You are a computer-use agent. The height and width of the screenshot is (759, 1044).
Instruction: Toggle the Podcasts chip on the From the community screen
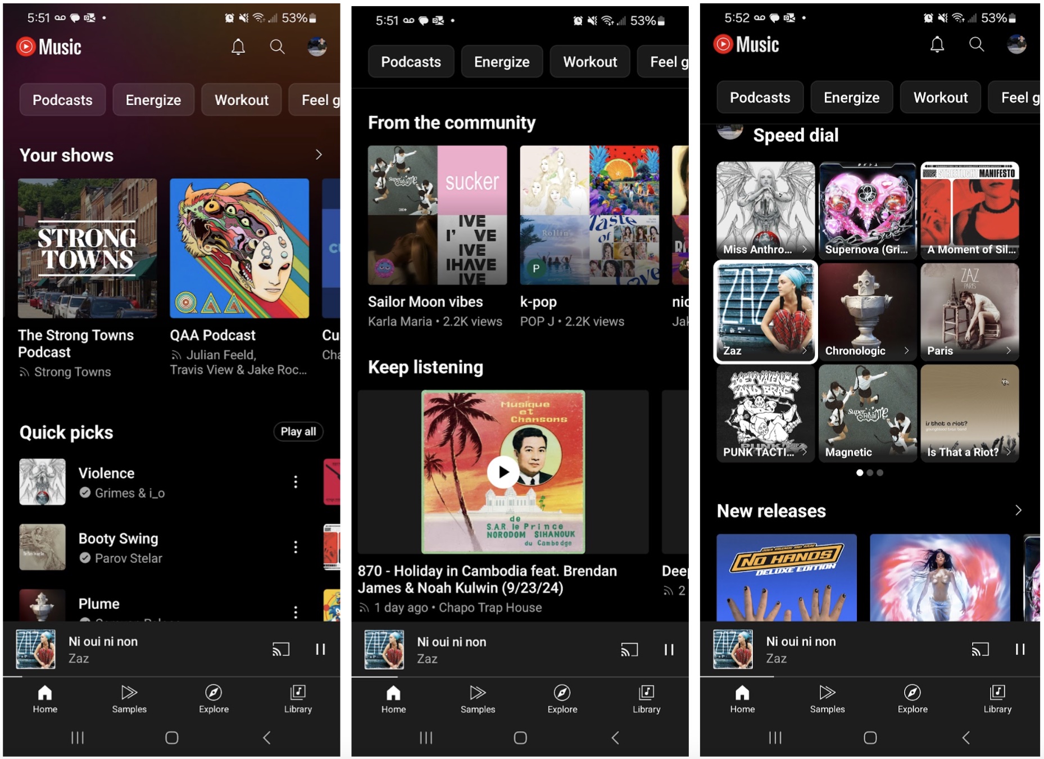(x=411, y=62)
